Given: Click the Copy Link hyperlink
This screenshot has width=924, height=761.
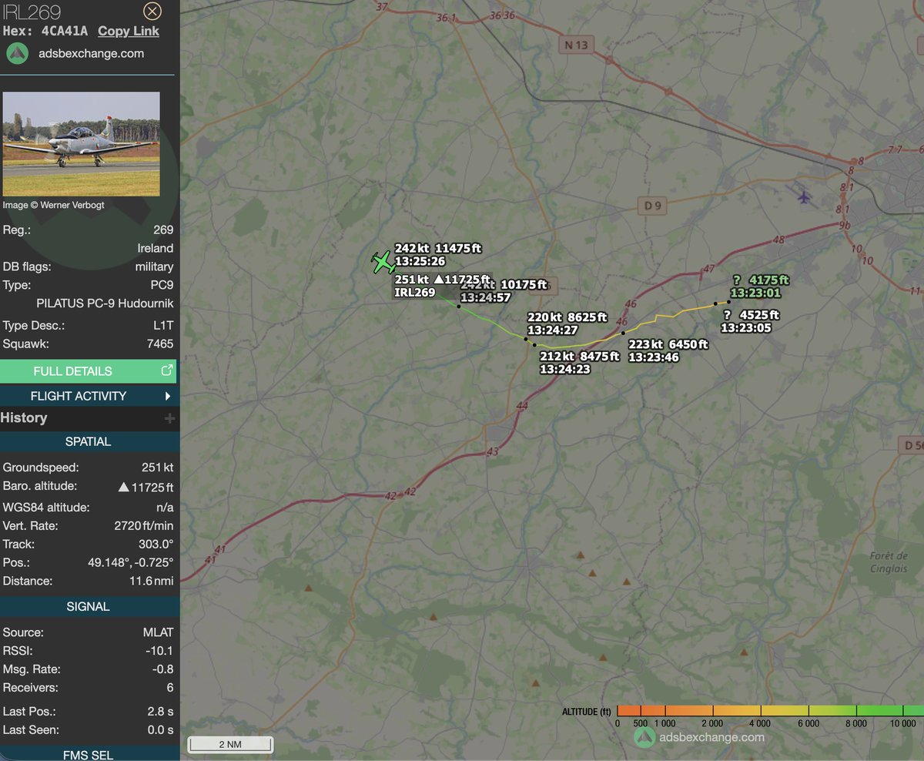Looking at the screenshot, I should (x=129, y=31).
